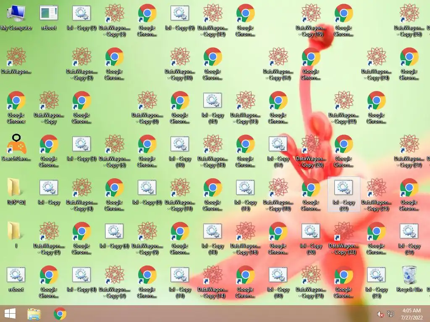Click DataWagon - Copy (4) shortcut
This screenshot has height=322, width=430.
[x=81, y=195]
